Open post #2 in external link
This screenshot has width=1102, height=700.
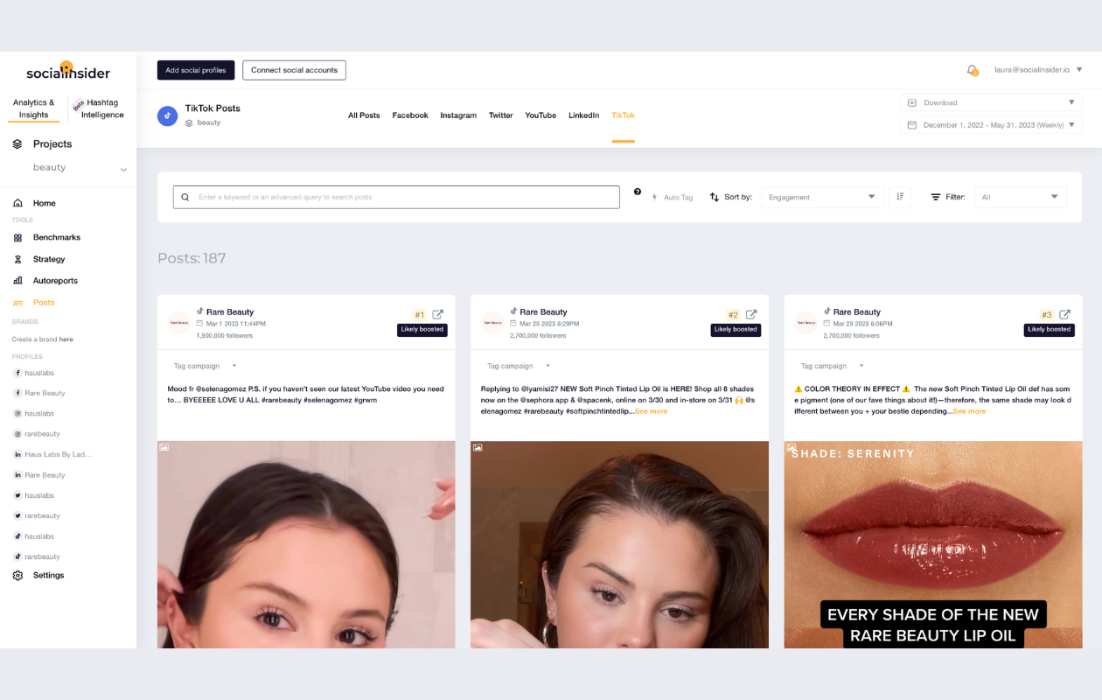click(x=751, y=315)
